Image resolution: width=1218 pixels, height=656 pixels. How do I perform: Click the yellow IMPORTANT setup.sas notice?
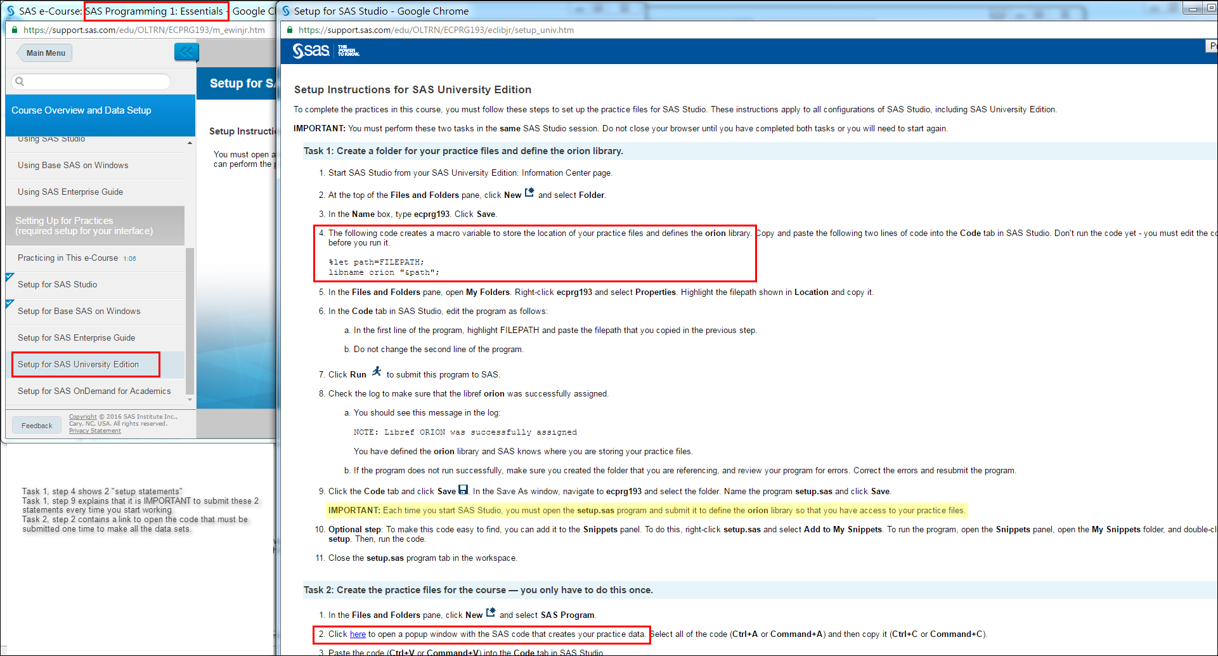tap(647, 511)
